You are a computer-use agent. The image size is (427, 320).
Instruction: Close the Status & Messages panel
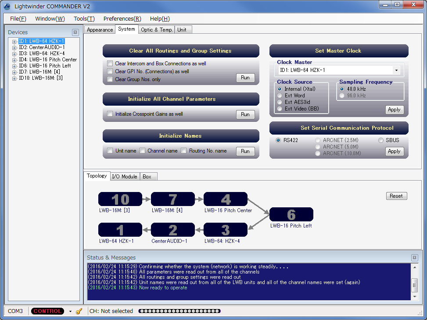[414, 257]
